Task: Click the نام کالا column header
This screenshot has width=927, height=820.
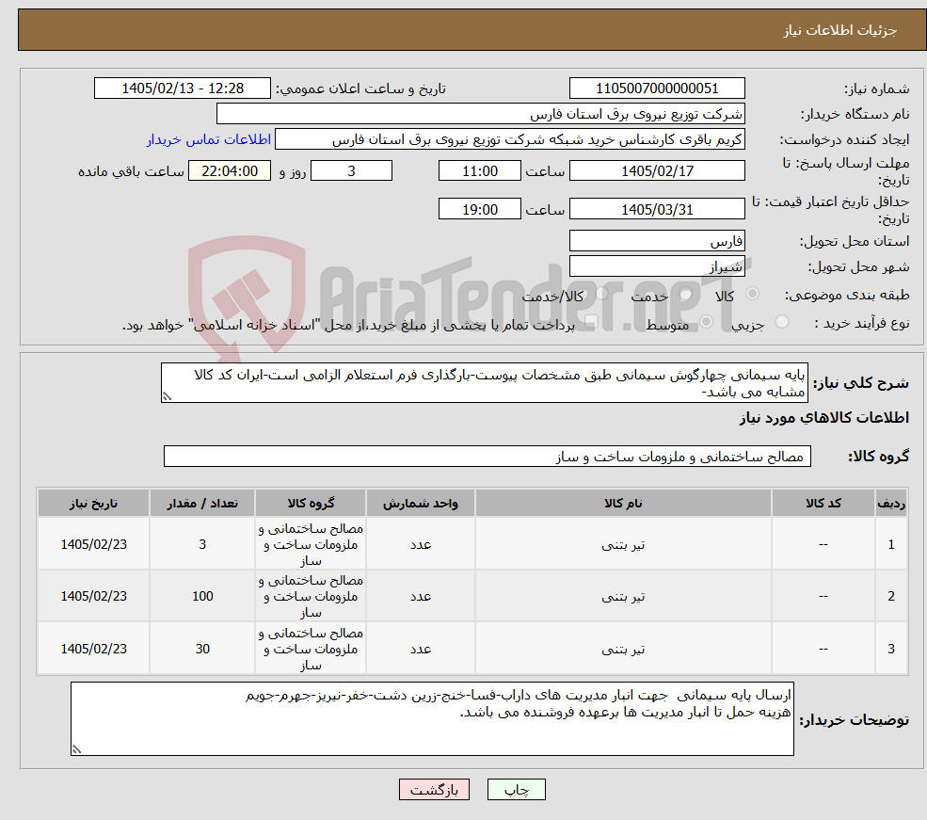Action: pyautogui.click(x=623, y=503)
